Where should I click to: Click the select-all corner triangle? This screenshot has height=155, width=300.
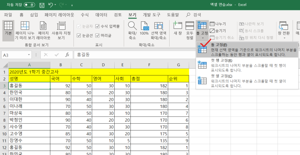point(5,65)
